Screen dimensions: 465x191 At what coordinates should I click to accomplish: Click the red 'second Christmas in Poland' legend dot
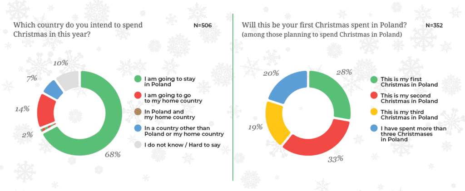click(374, 95)
